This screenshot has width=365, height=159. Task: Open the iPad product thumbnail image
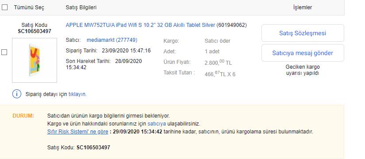pos(35,60)
